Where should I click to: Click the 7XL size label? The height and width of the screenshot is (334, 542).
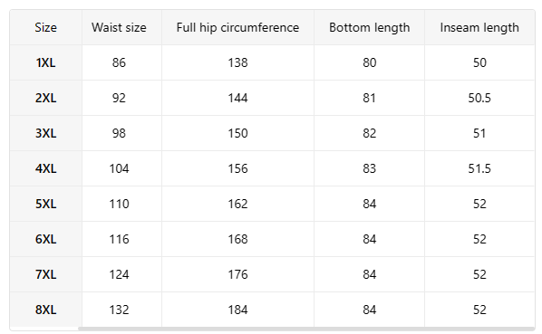(x=45, y=274)
